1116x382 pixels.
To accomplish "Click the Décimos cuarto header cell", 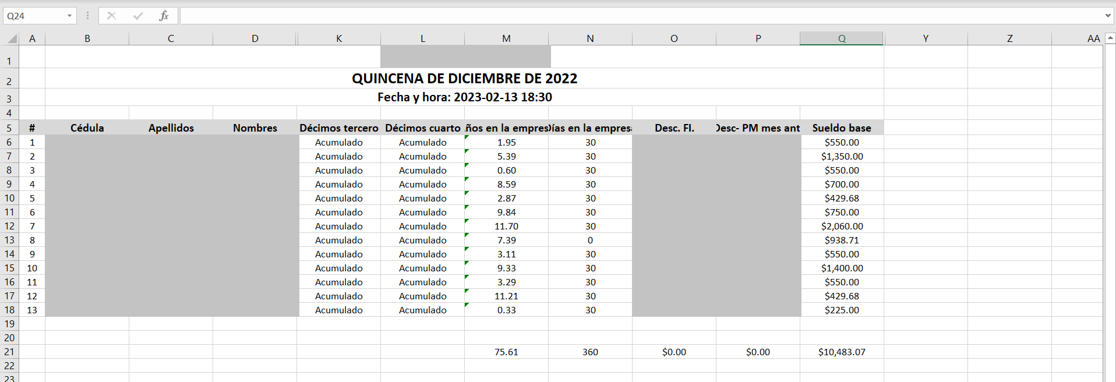I will click(423, 128).
